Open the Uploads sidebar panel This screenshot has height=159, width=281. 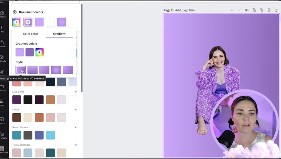coord(2,58)
